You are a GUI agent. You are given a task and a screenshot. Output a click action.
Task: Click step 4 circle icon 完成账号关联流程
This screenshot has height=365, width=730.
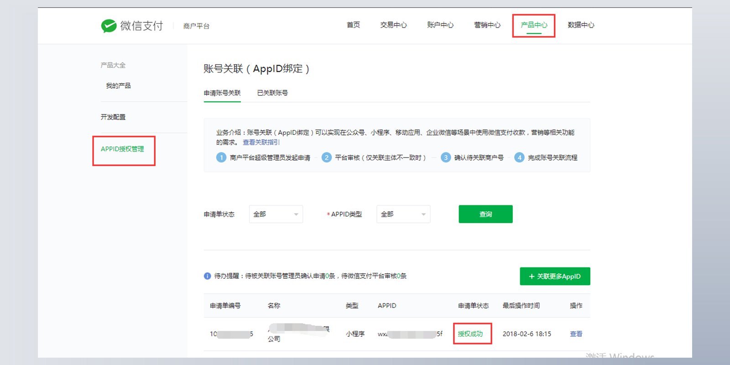click(519, 157)
